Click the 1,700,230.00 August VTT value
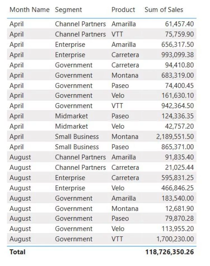The width and height of the screenshot is (210, 266). tap(175, 239)
